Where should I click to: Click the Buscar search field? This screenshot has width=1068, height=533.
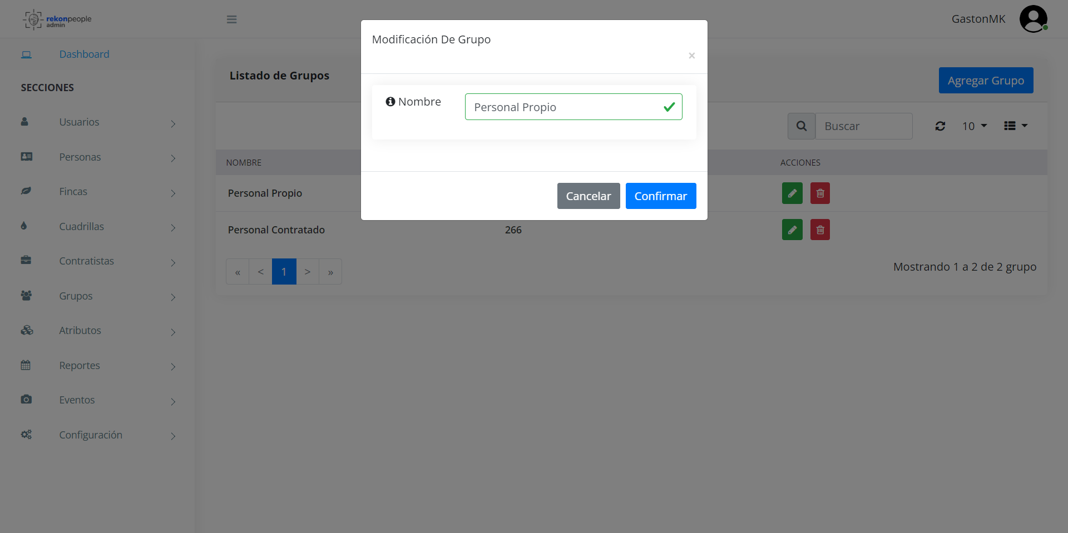tap(864, 126)
